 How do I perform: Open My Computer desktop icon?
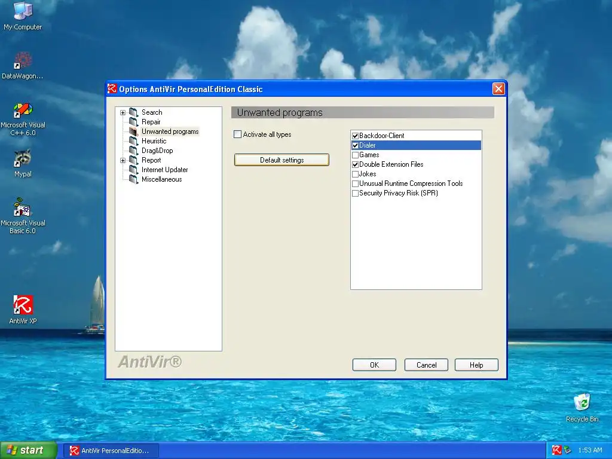coord(23,16)
